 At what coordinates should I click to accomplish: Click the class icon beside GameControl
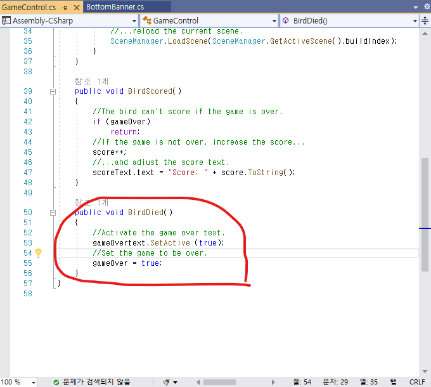click(x=147, y=20)
